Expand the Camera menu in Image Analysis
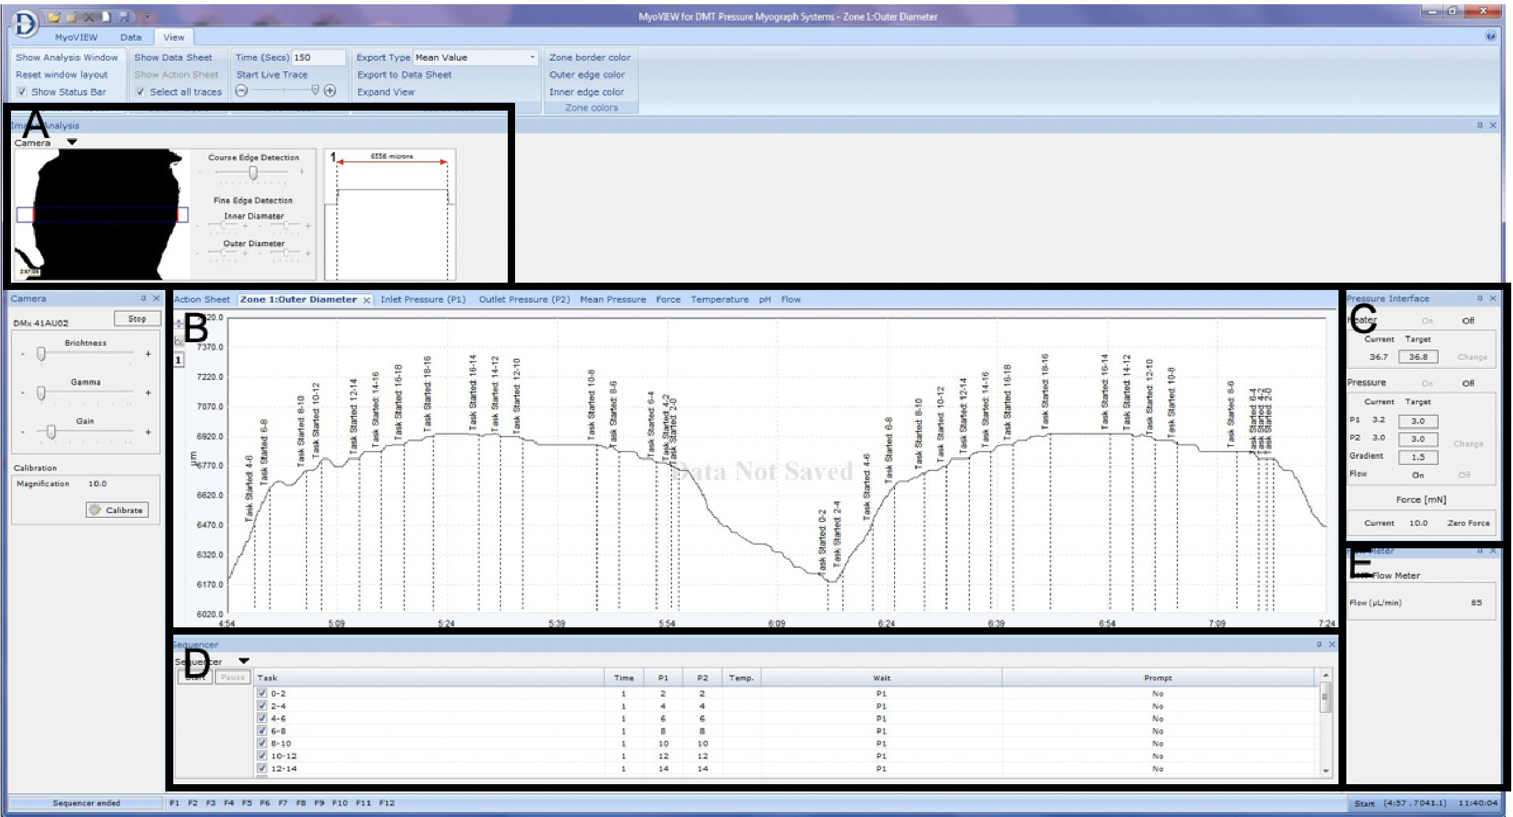The image size is (1513, 817). pos(72,142)
